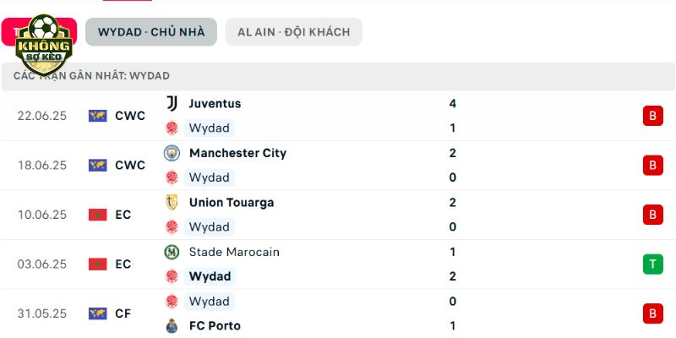Viewport: 676px width, 338px height.
Task: Click the red B badge for the FC Porto match
Action: (652, 313)
